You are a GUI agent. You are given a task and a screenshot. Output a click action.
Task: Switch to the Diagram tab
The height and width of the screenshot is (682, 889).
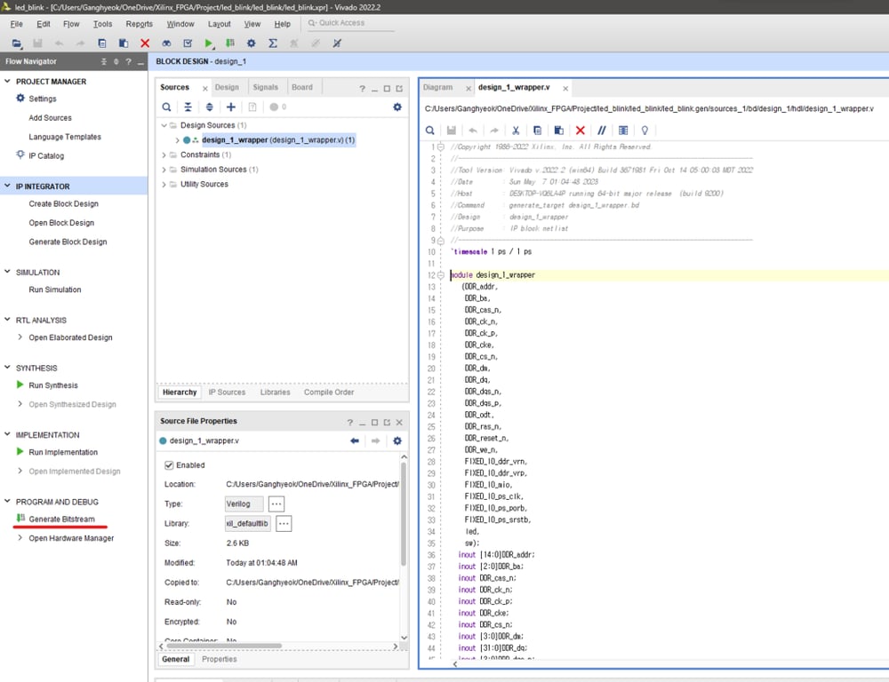click(437, 87)
